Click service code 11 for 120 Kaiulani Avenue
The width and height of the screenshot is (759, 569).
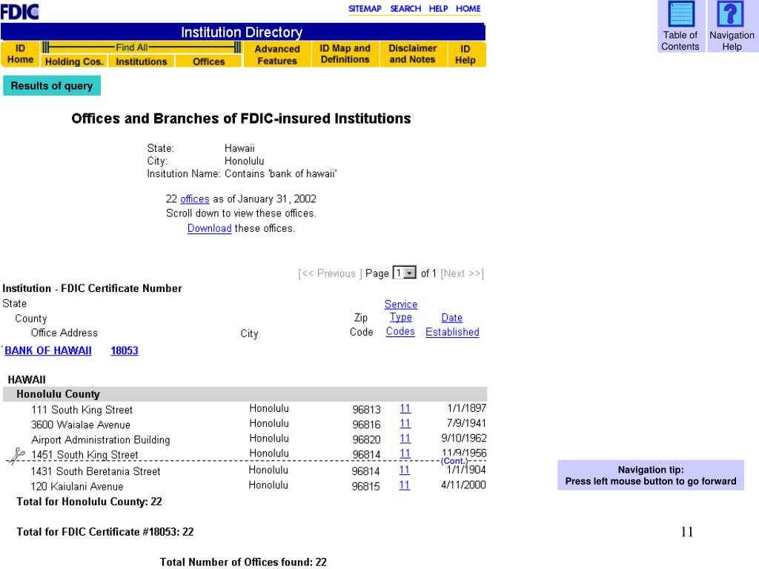[x=405, y=485]
